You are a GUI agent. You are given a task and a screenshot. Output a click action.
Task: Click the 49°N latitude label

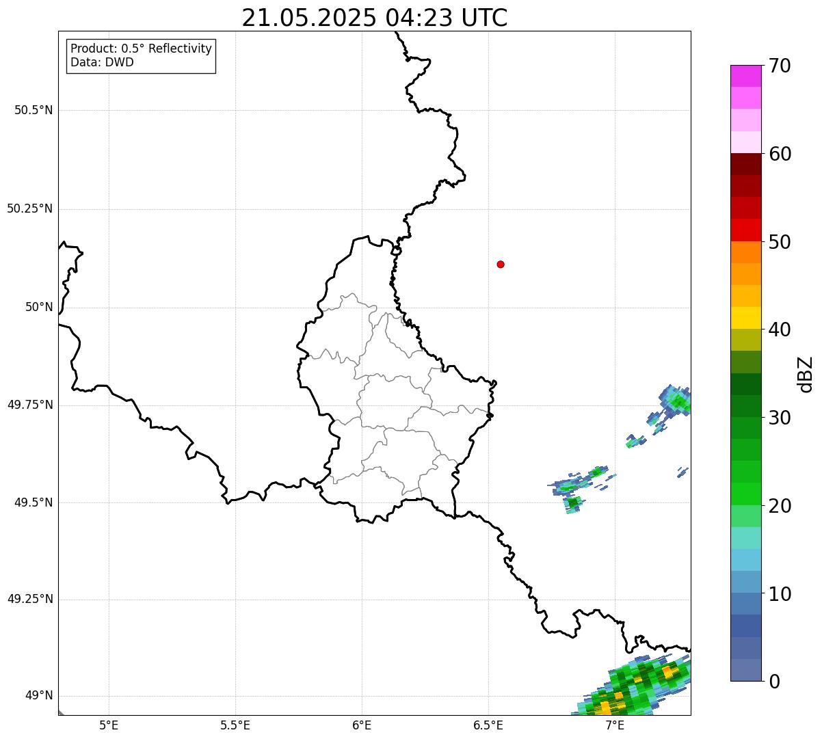click(39, 695)
